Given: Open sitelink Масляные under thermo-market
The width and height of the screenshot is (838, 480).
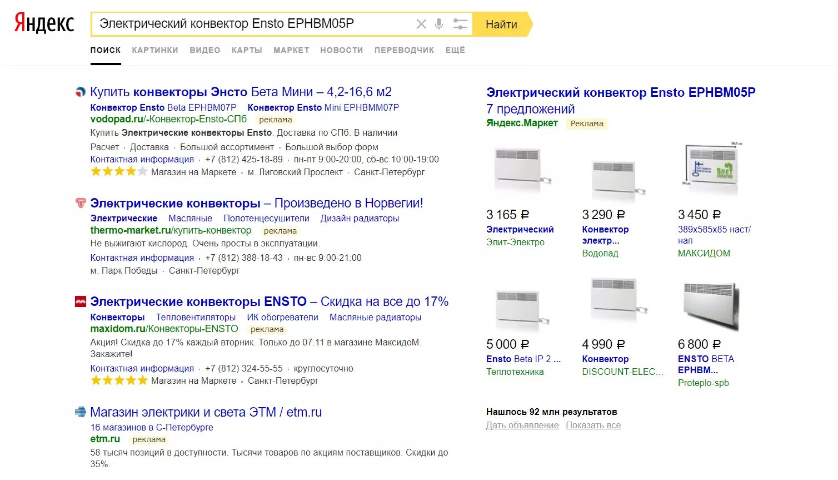Looking at the screenshot, I should 190,218.
